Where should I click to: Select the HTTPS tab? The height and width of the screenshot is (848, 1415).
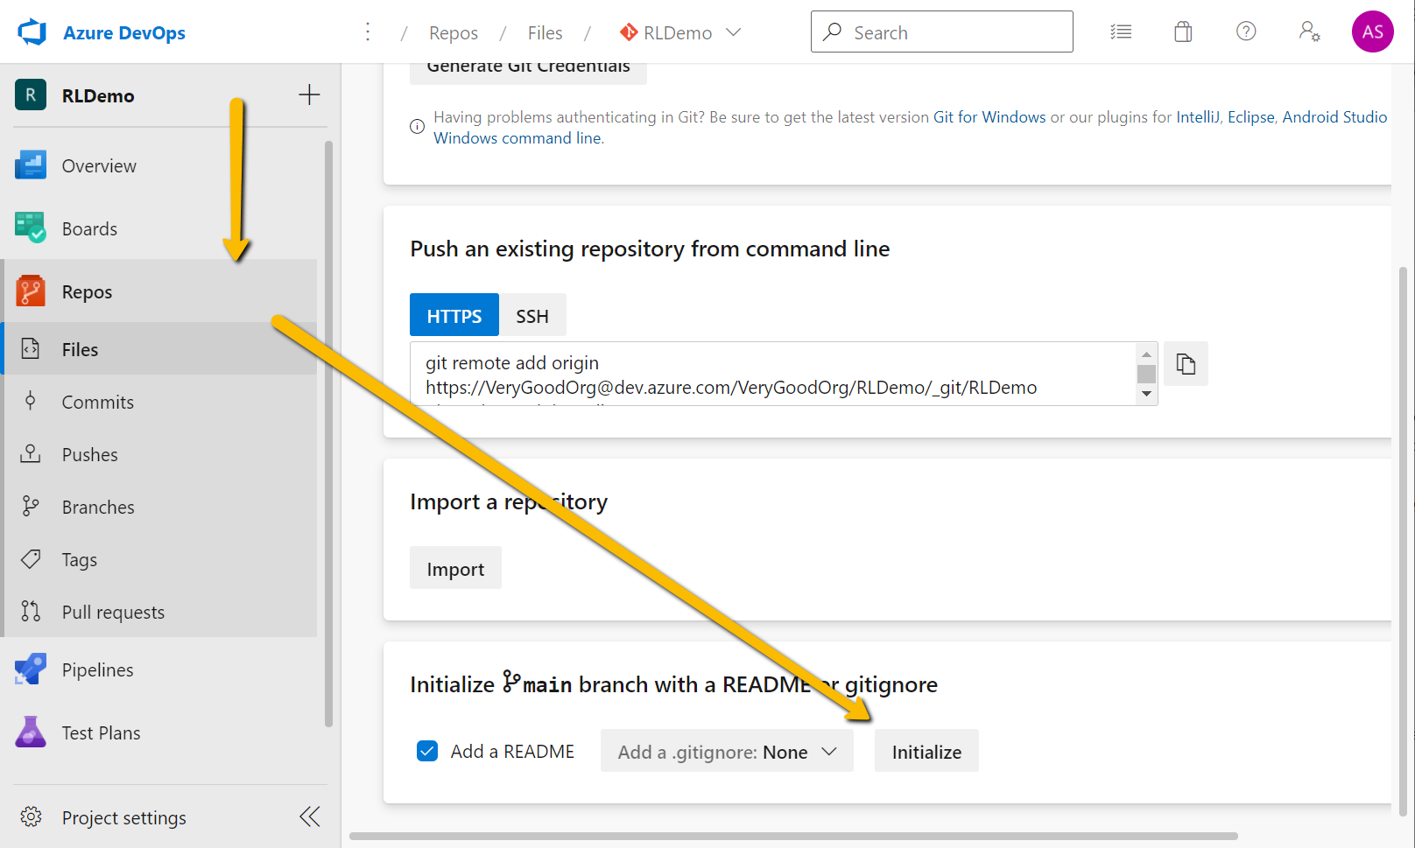click(x=454, y=315)
